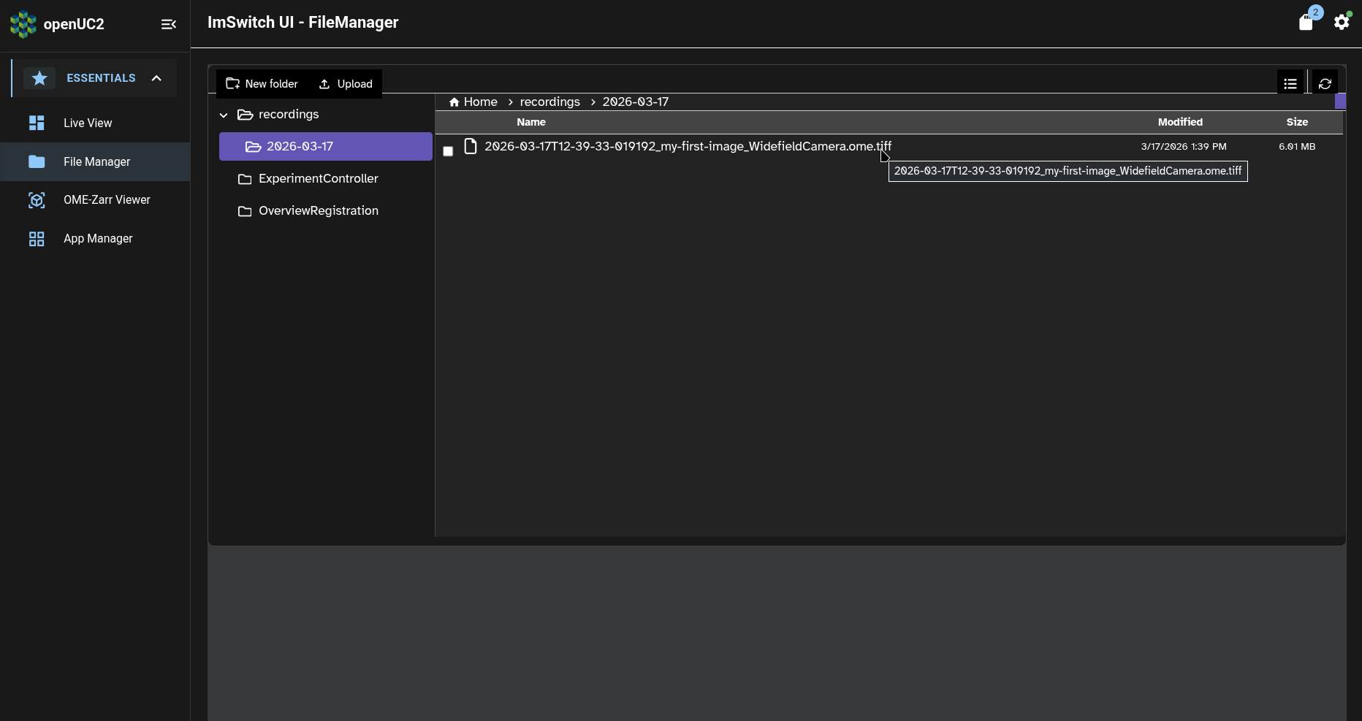Refresh the file listing
1362x721 pixels.
tap(1325, 83)
